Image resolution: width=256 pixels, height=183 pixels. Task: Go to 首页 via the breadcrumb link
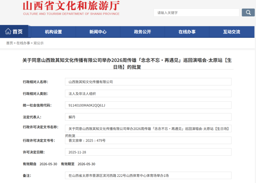coord(9,43)
